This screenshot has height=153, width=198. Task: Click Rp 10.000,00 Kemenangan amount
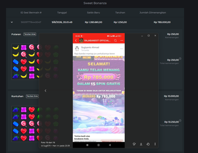coord(171,96)
